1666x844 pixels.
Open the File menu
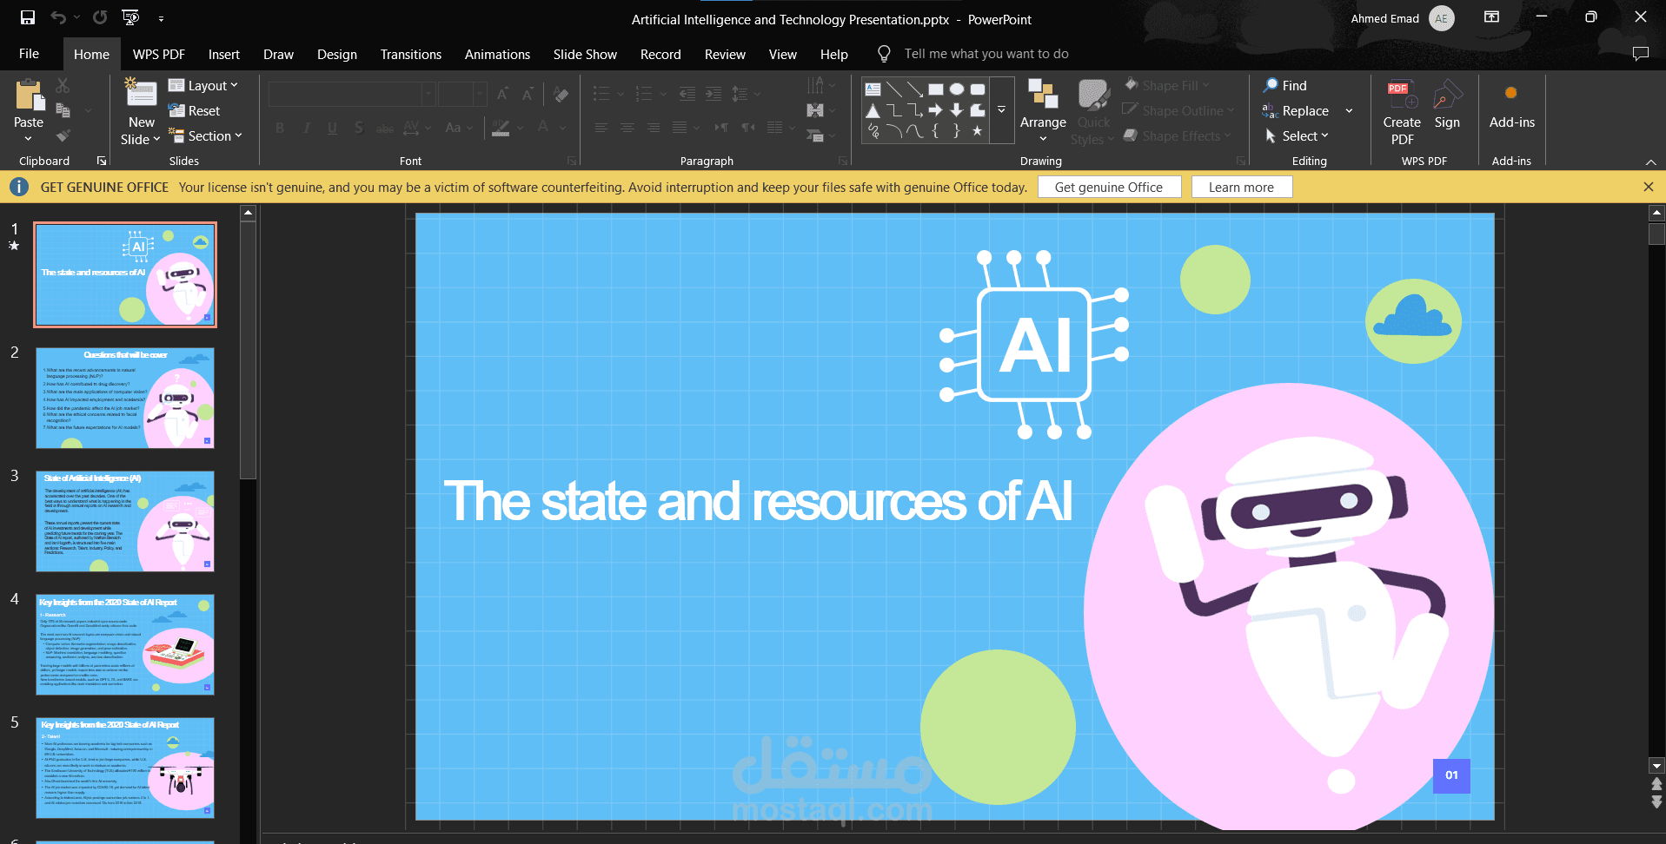pos(30,54)
